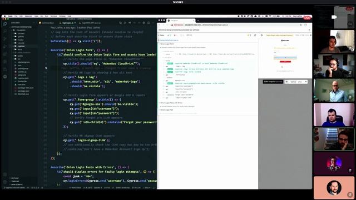
Task: Open the login.spec.js editor tab
Action: [67, 23]
